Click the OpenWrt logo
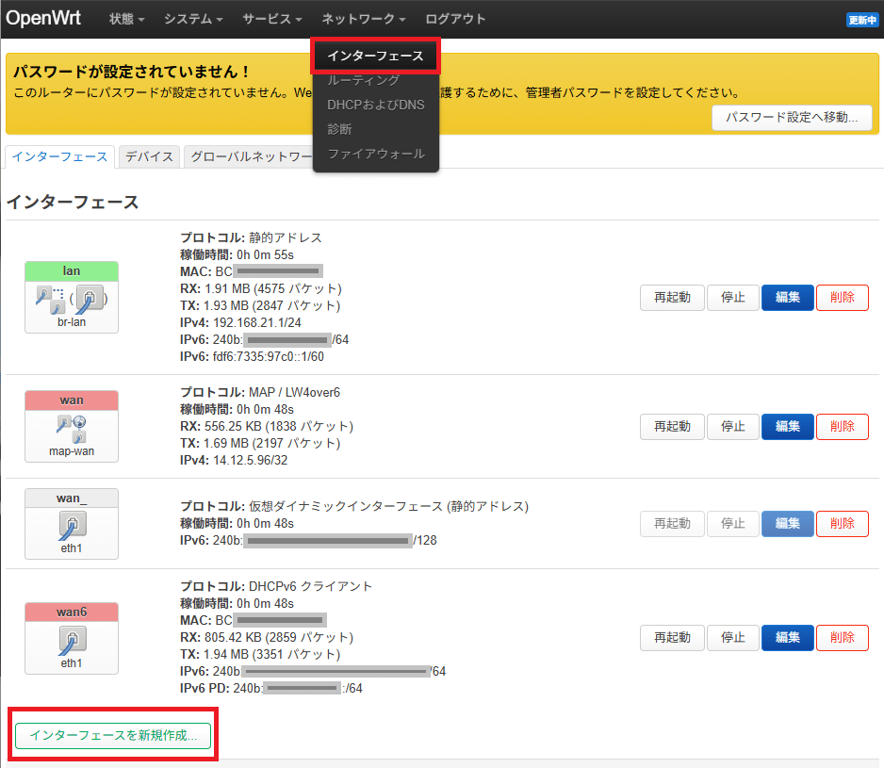This screenshot has width=884, height=768. (42, 17)
